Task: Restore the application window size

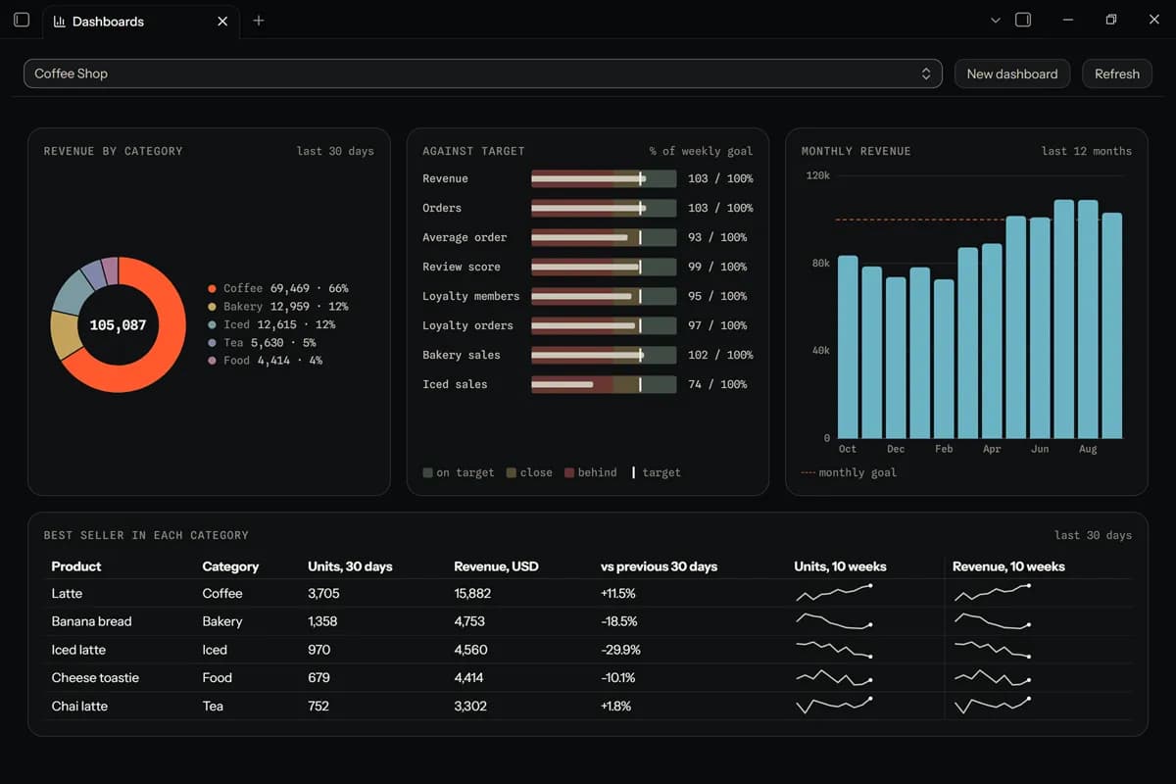Action: pos(1111,20)
